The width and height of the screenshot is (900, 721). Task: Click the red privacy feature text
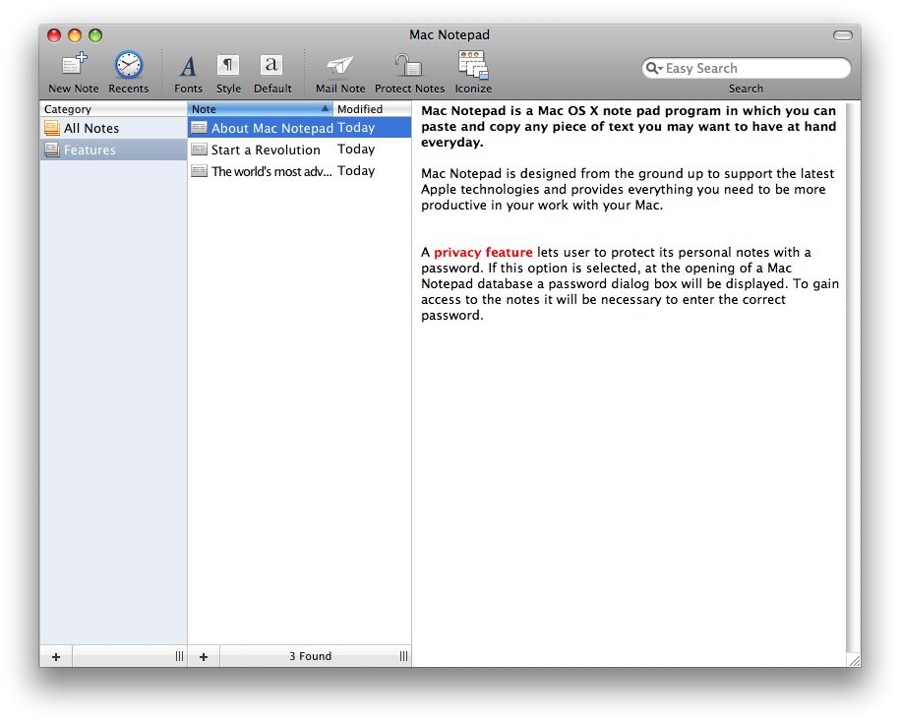coord(483,252)
